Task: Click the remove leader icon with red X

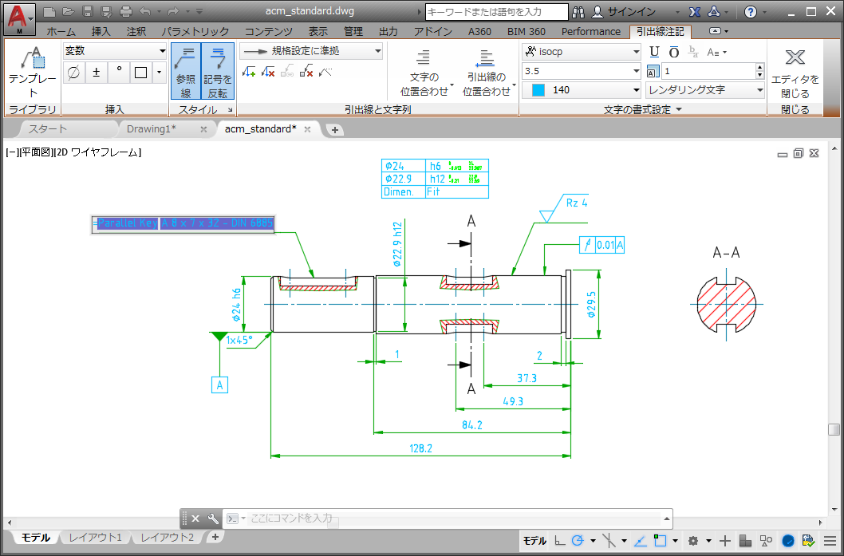Action: point(268,71)
